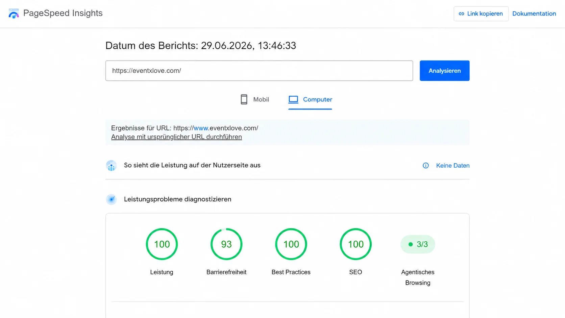This screenshot has width=565, height=318.
Task: Click the link icon in Link kopieren
Action: pyautogui.click(x=461, y=14)
